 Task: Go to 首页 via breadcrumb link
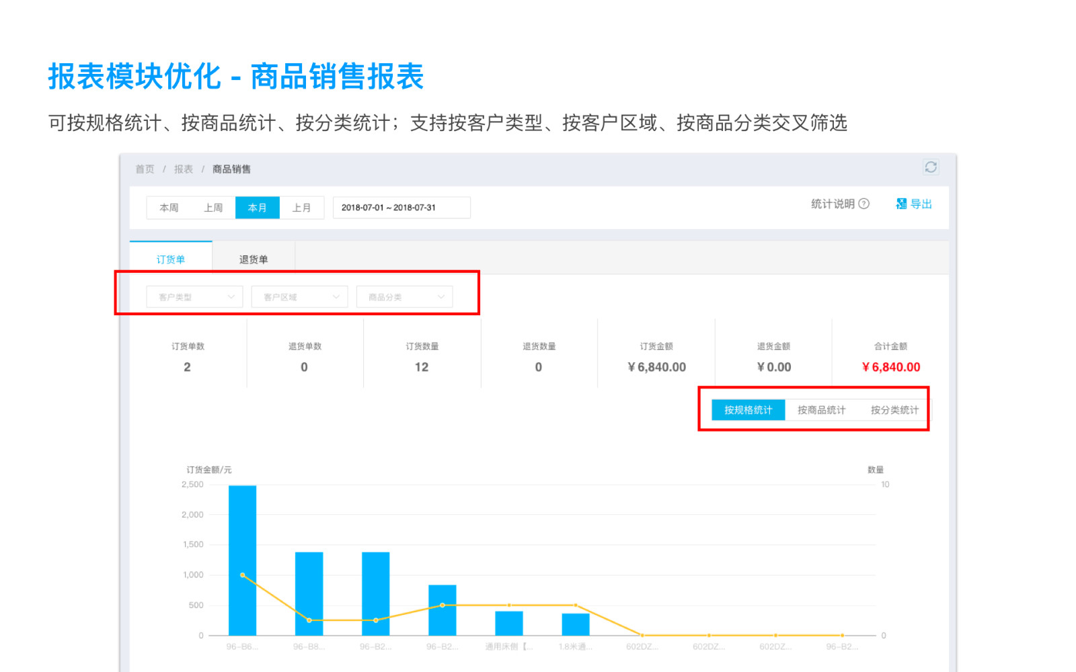tap(145, 169)
